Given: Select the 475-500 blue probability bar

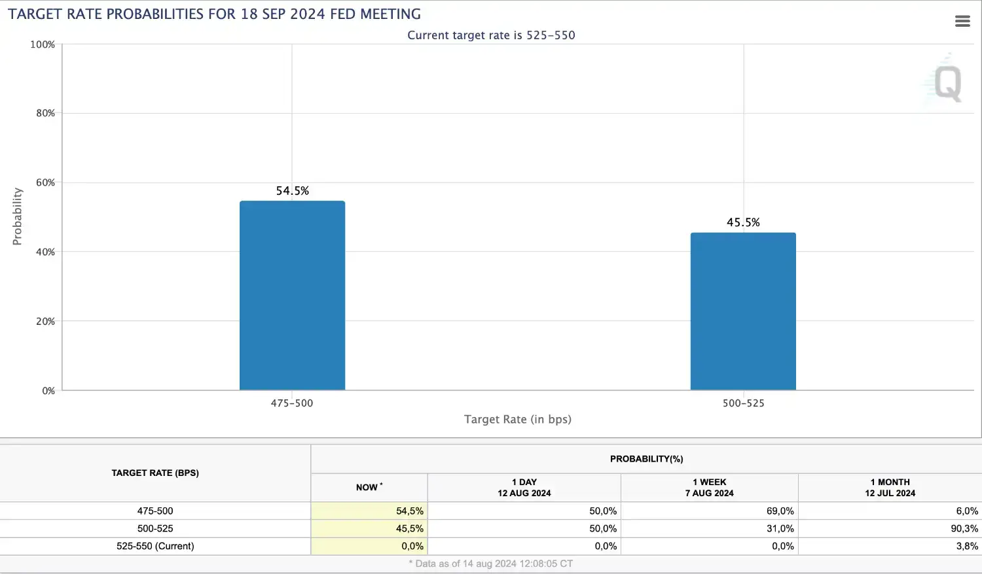Looking at the screenshot, I should 292,295.
